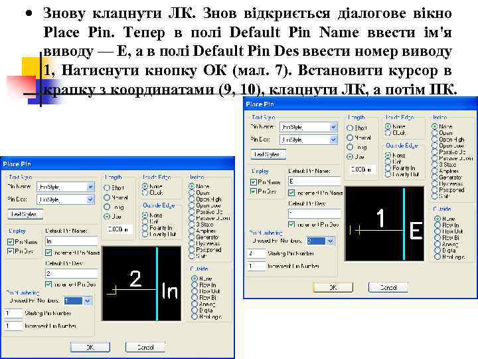Toggle Increment Pin Name checkbox in E-pin dialog

tap(291, 193)
